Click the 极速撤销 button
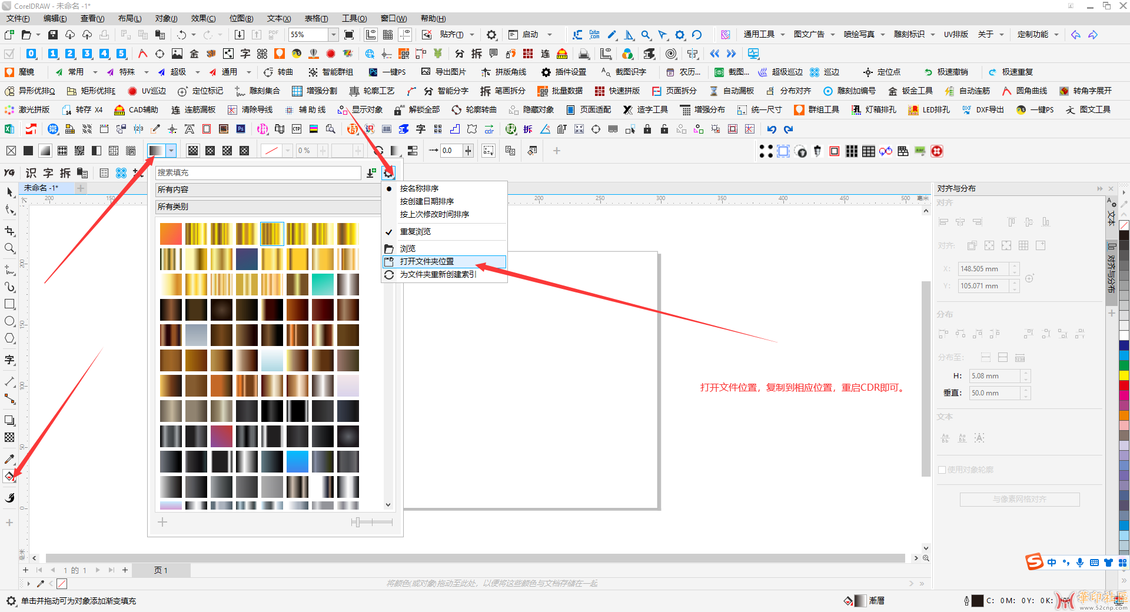Image resolution: width=1130 pixels, height=612 pixels. pos(946,72)
